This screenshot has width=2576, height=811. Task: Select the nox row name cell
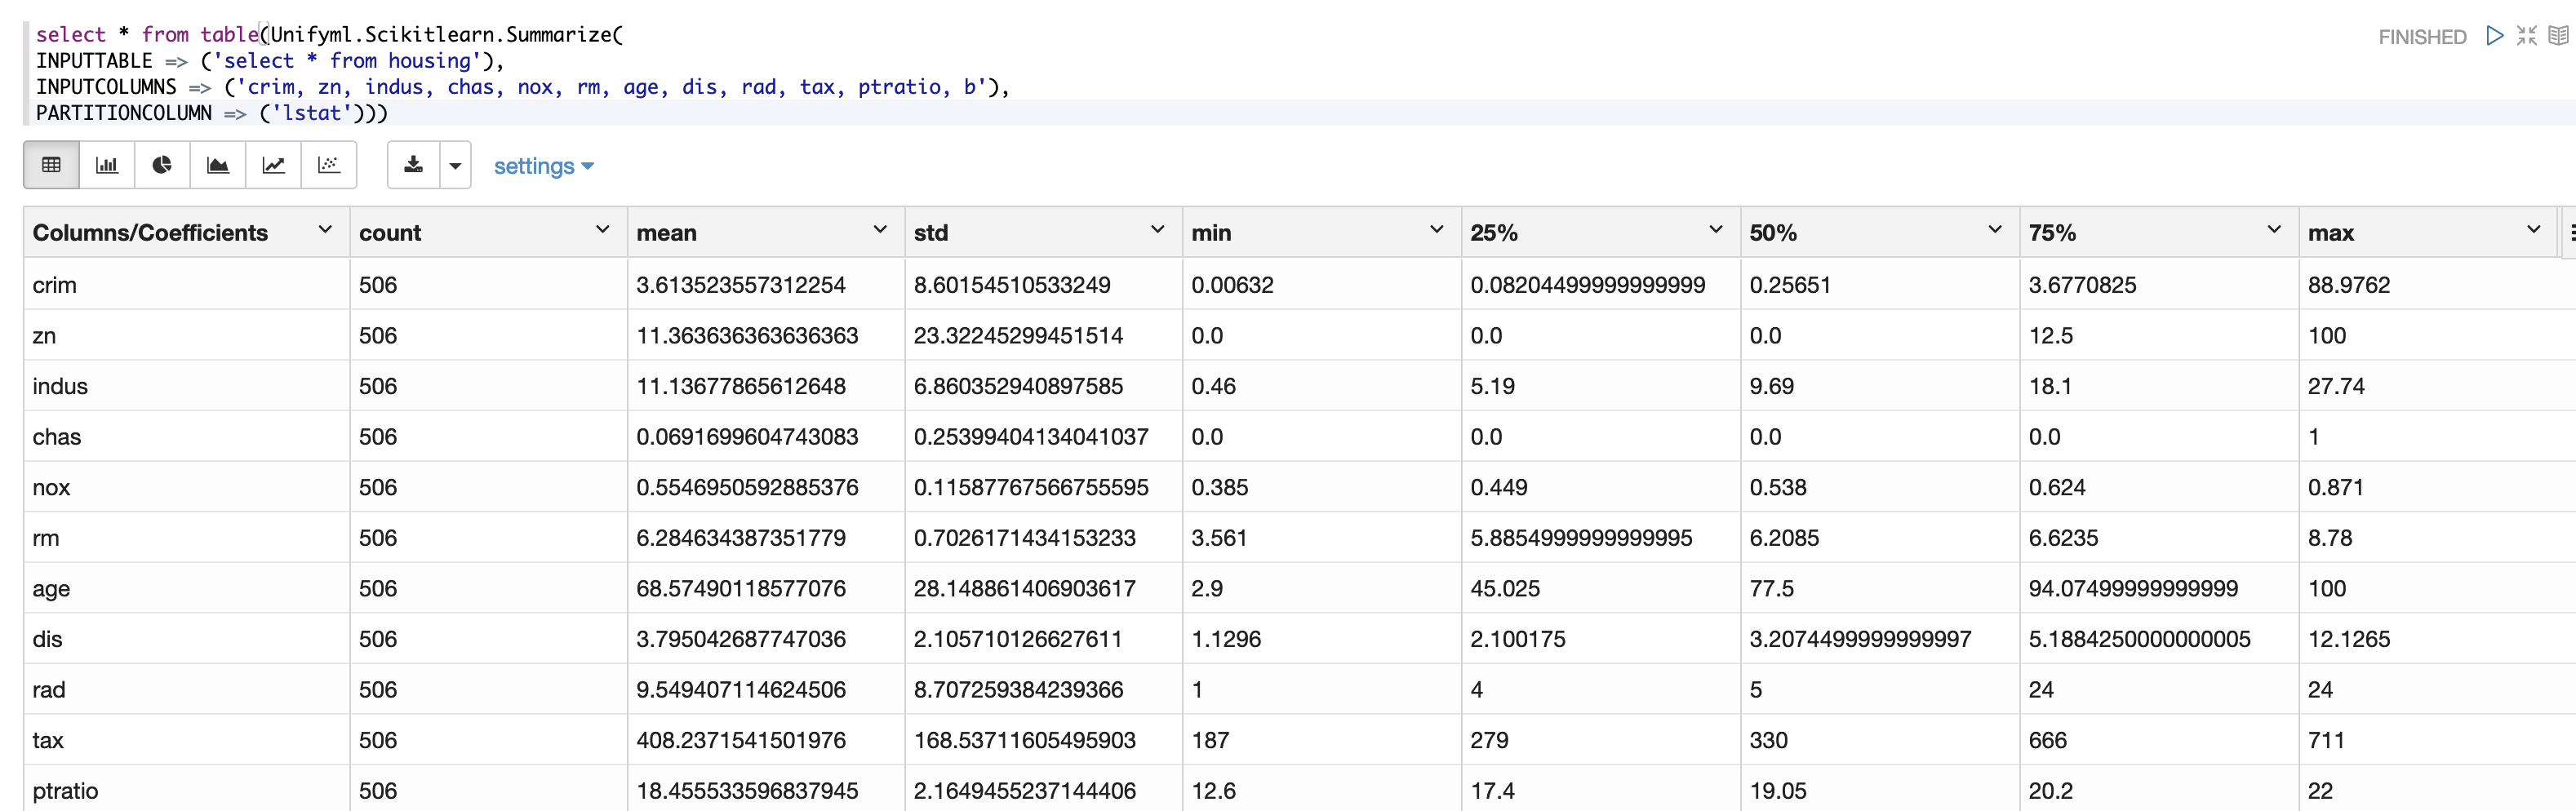point(187,487)
